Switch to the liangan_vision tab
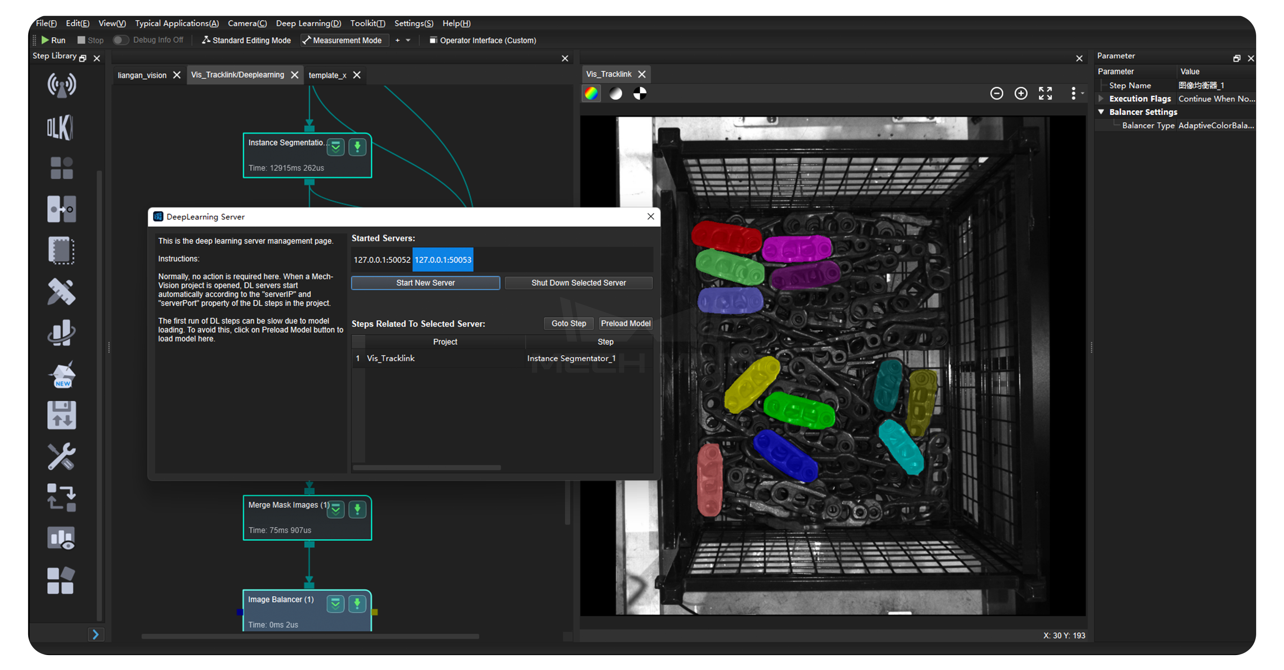 [x=142, y=75]
